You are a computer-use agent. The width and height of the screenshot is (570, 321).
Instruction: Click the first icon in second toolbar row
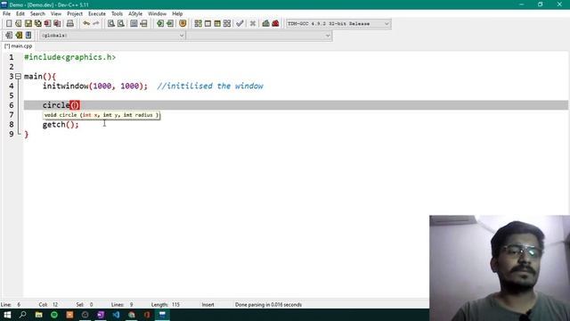coord(9,36)
